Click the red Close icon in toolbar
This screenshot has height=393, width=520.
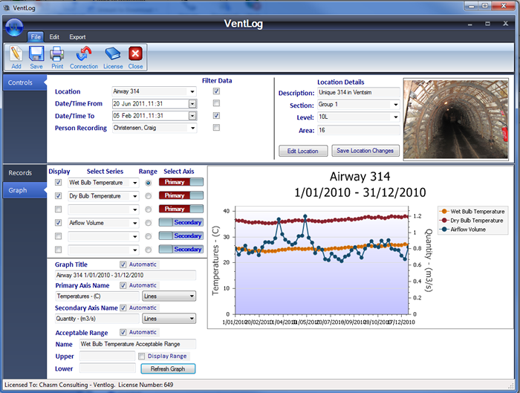(x=135, y=53)
